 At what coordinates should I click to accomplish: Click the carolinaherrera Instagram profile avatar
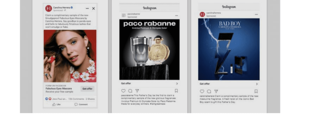click(x=202, y=14)
